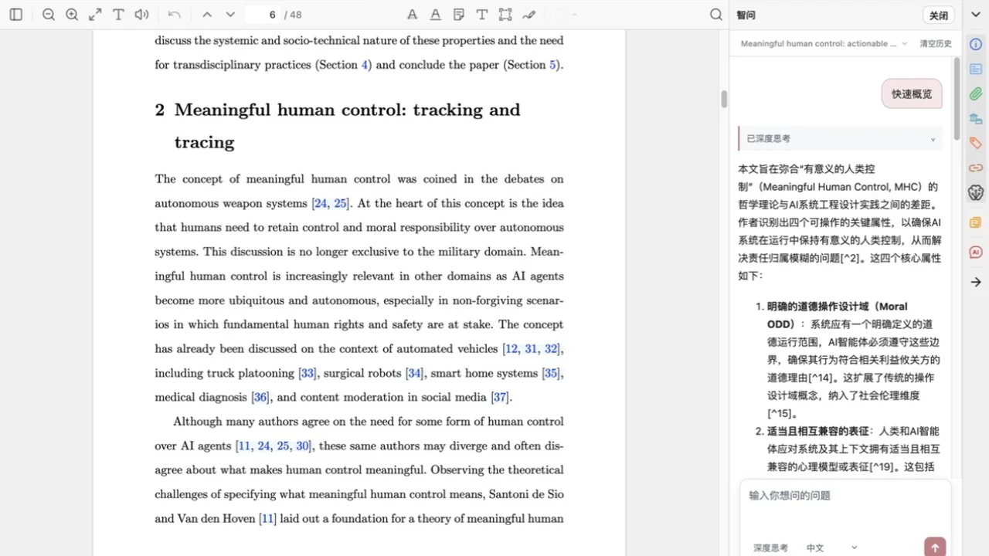This screenshot has width=989, height=556.
Task: Open the orange notes section
Action: click(976, 223)
